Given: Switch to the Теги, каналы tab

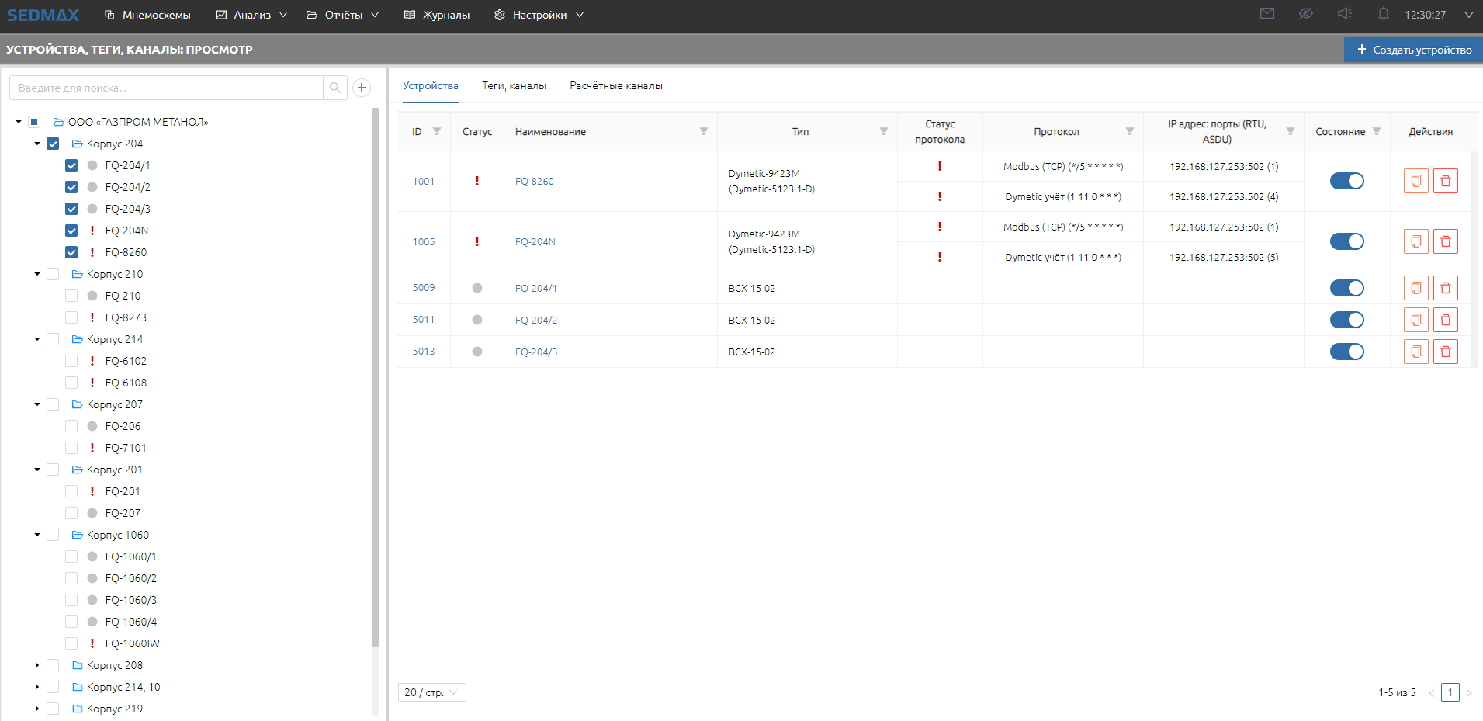Looking at the screenshot, I should click(514, 86).
